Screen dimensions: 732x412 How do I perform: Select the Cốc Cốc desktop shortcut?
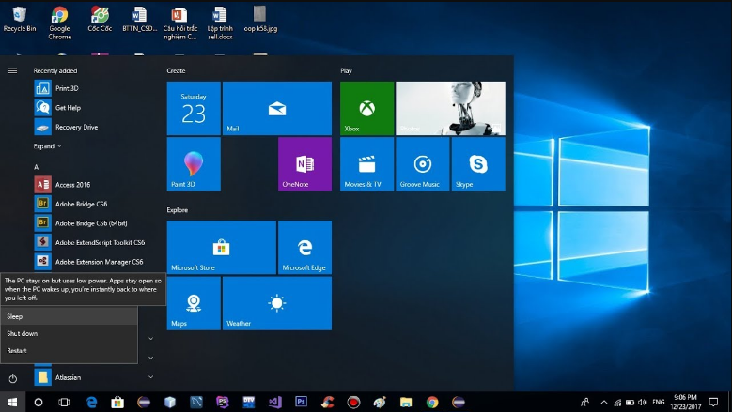point(100,20)
